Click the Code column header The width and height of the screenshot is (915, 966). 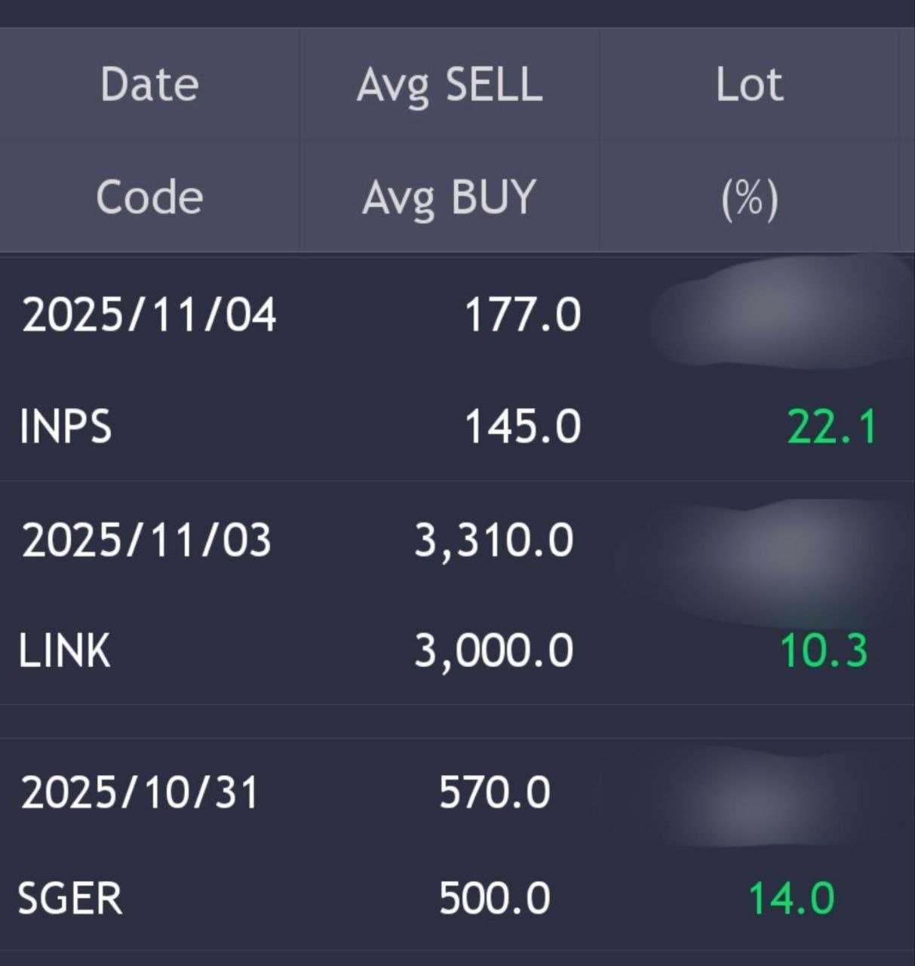pyautogui.click(x=149, y=197)
